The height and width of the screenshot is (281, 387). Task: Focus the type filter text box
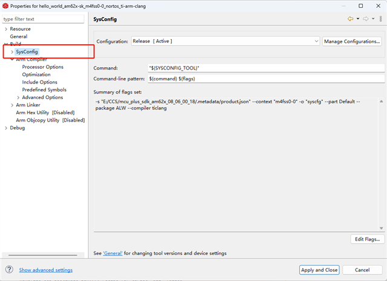[44, 19]
